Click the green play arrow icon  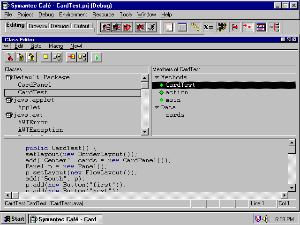point(97,57)
